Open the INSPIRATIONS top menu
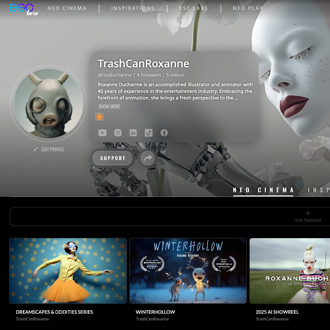The width and height of the screenshot is (330, 330). pyautogui.click(x=133, y=8)
